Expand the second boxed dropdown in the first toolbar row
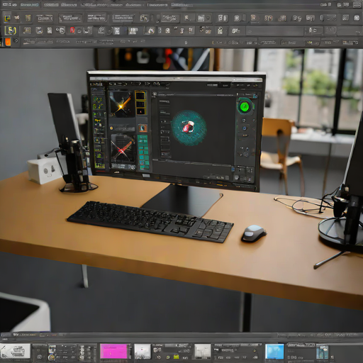 click(70, 18)
